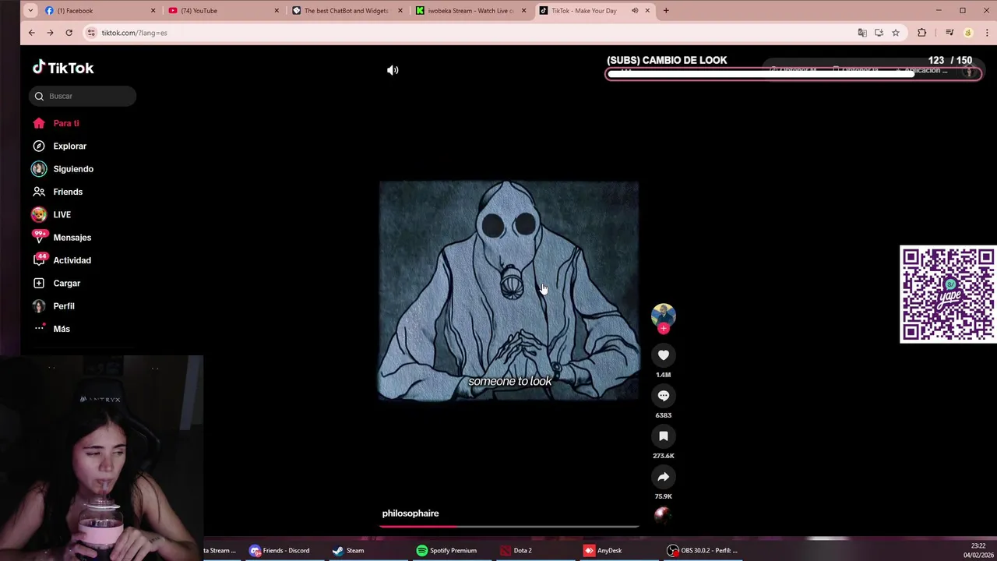Switch to the YouTube tab
The height and width of the screenshot is (561, 997).
[224, 11]
